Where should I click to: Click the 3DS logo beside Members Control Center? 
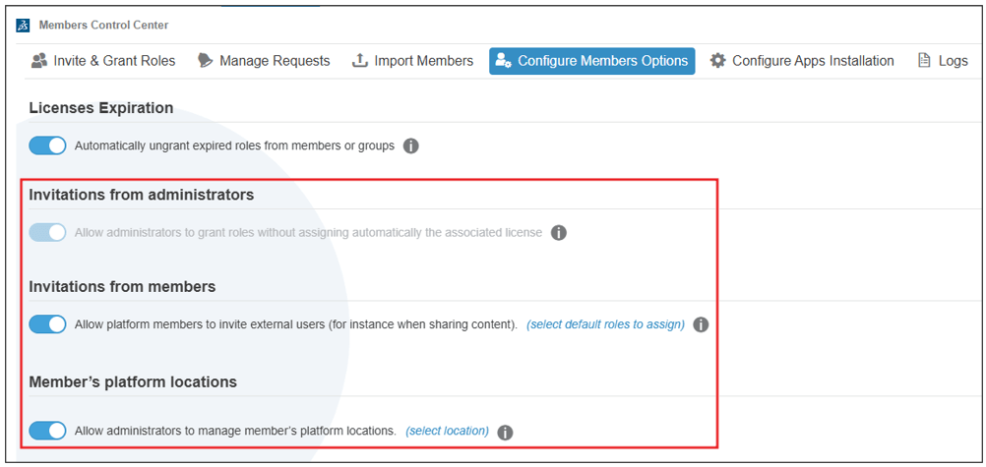(23, 26)
